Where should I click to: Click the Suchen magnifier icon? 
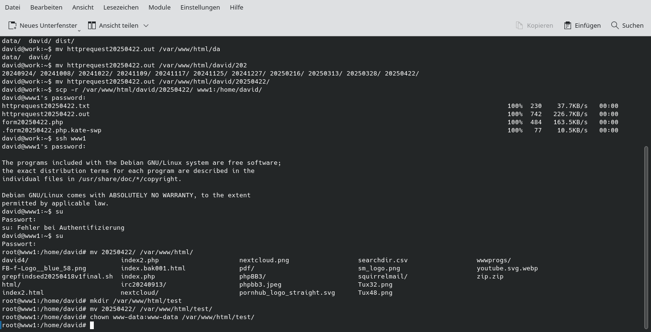pyautogui.click(x=615, y=25)
